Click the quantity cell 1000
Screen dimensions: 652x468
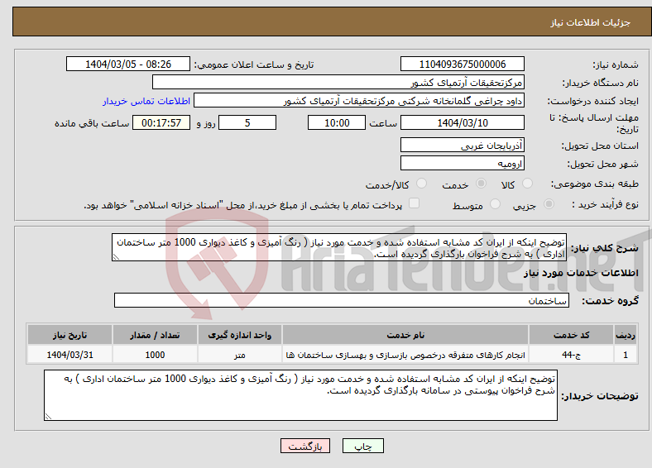[155, 355]
